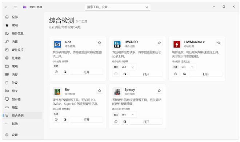This screenshot has height=142, width=240.
Task: Go back with the arrow icon
Action: [7, 7]
